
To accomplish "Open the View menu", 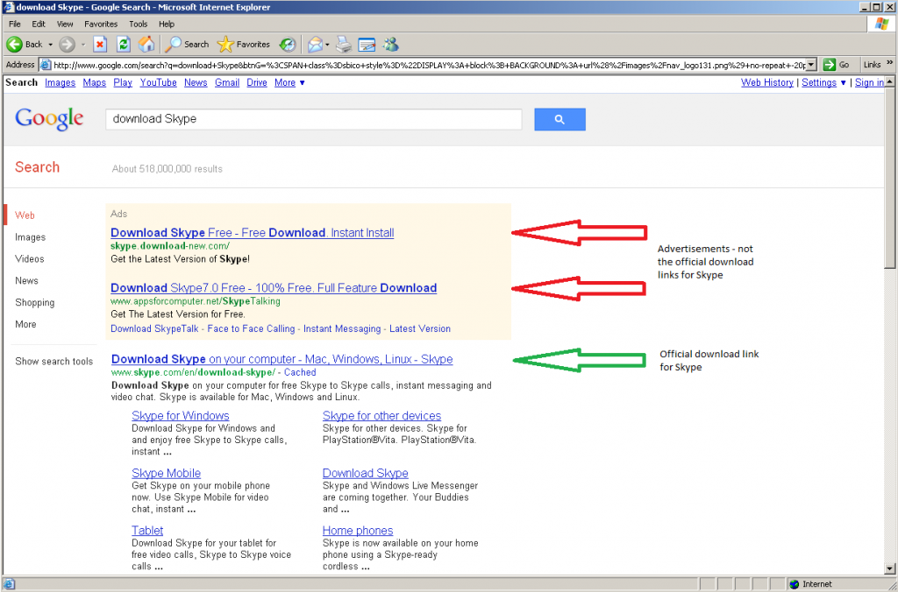I will (65, 24).
